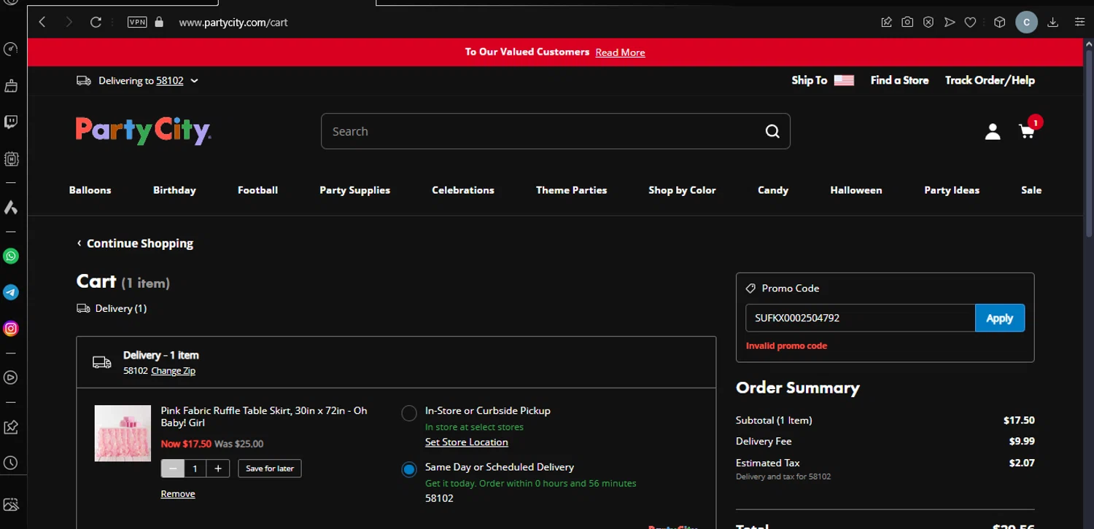Select In-Store or Curbside Pickup option
The image size is (1094, 529).
point(409,413)
